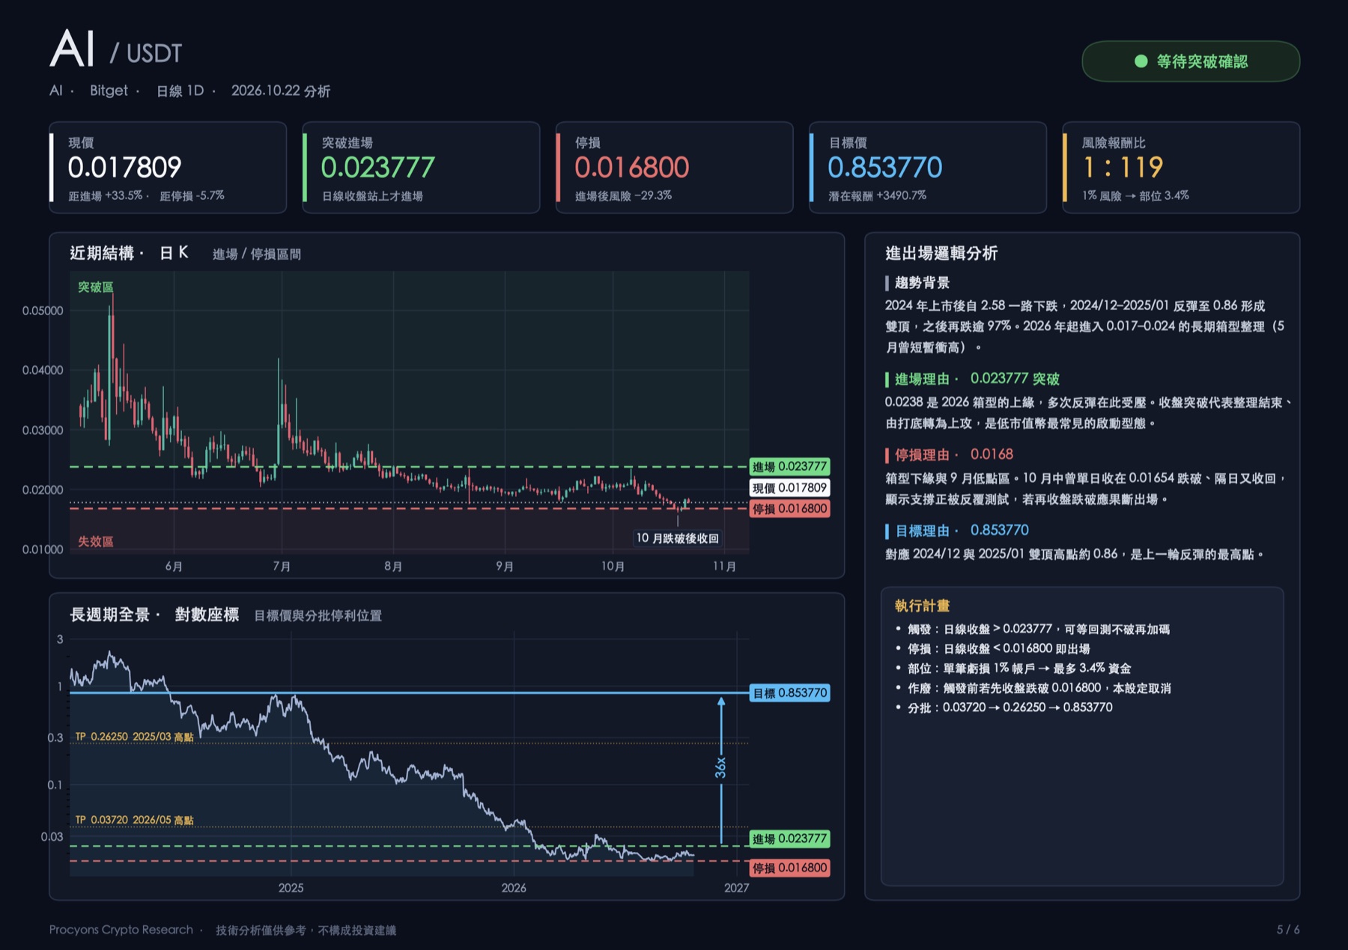Click the AI / USDT pair title
Viewport: 1348px width, 950px height.
point(116,50)
